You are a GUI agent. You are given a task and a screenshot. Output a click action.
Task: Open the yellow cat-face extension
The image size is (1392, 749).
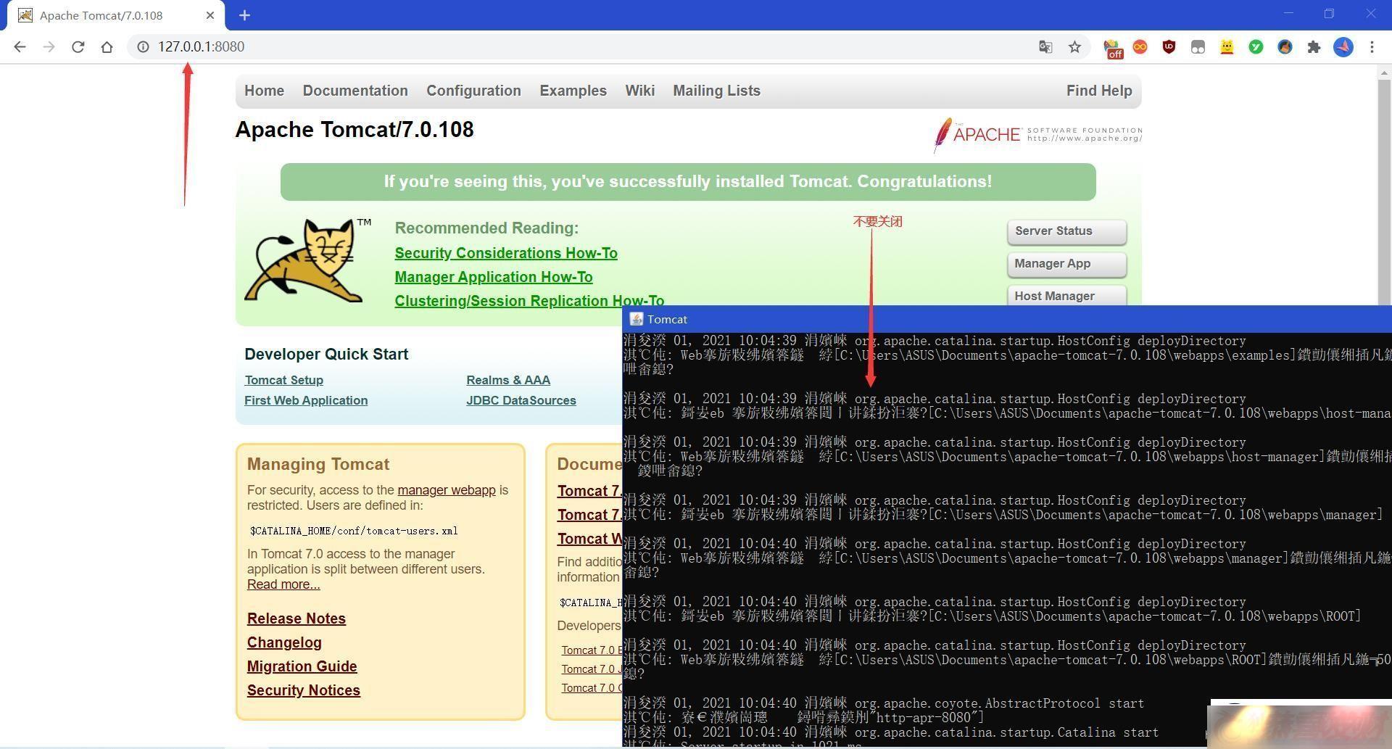tap(1227, 46)
